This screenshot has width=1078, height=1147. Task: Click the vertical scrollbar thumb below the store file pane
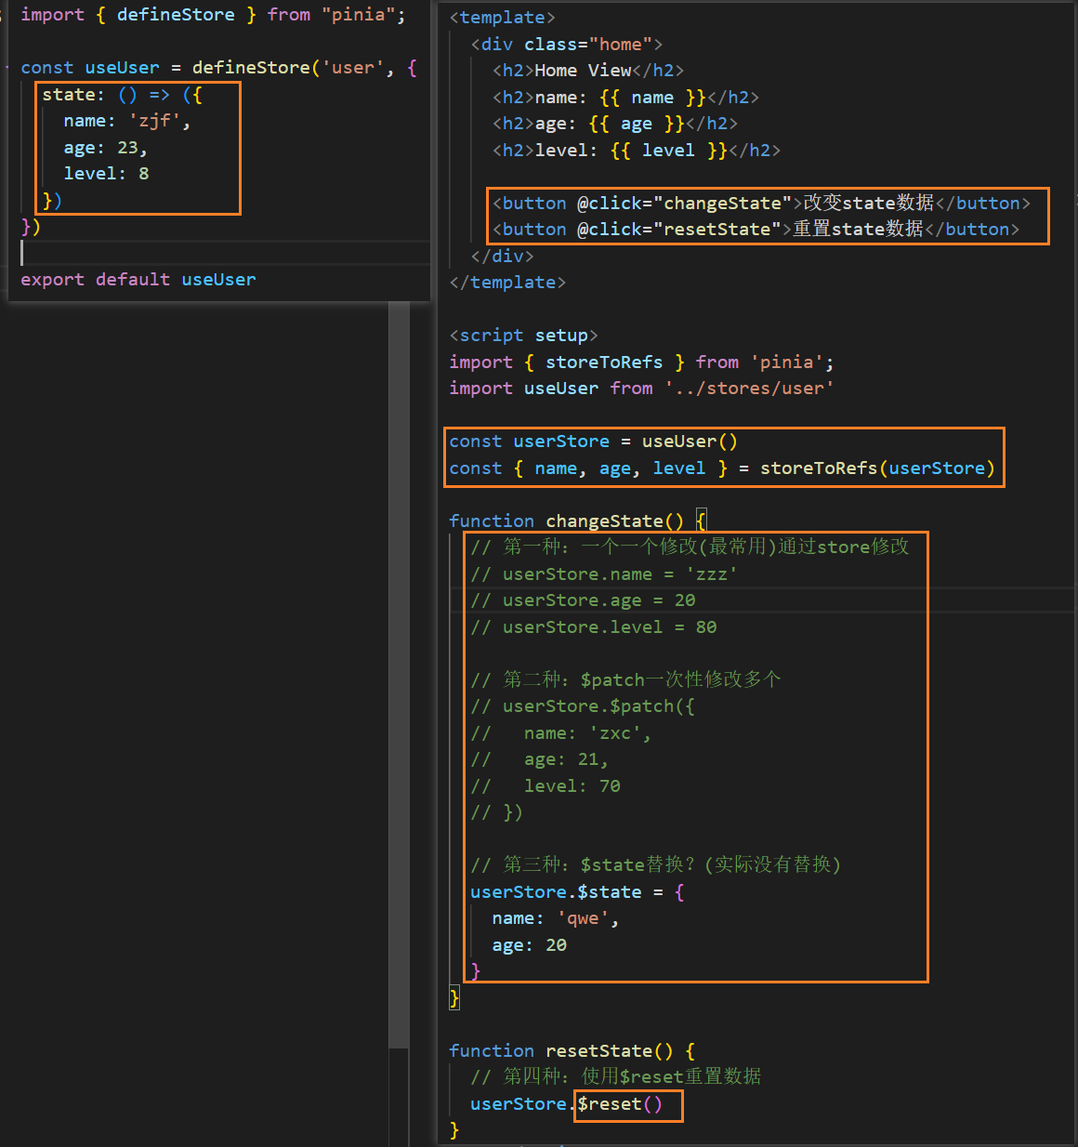click(399, 674)
